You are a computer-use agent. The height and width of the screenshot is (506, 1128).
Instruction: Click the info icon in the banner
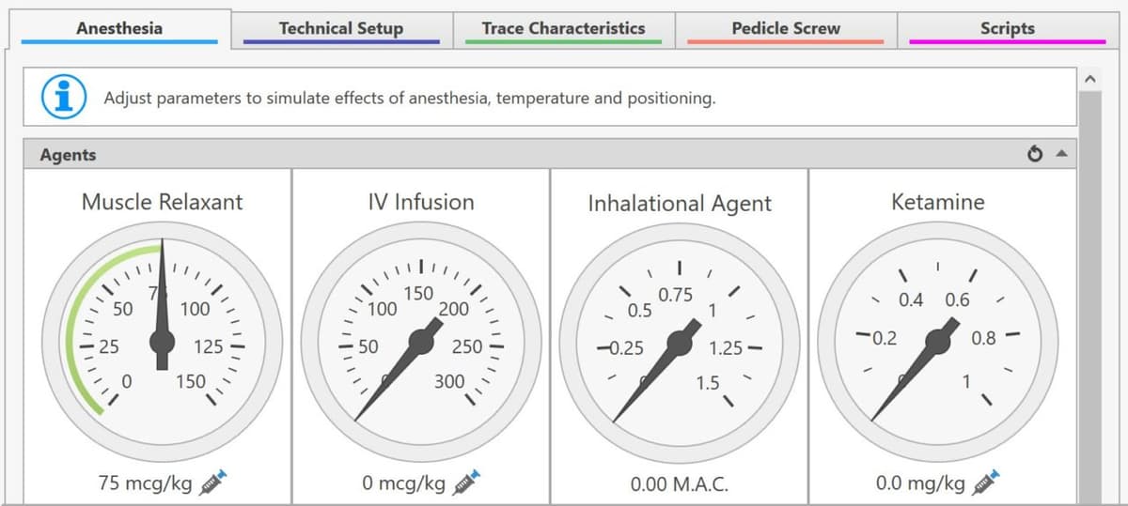pyautogui.click(x=64, y=97)
